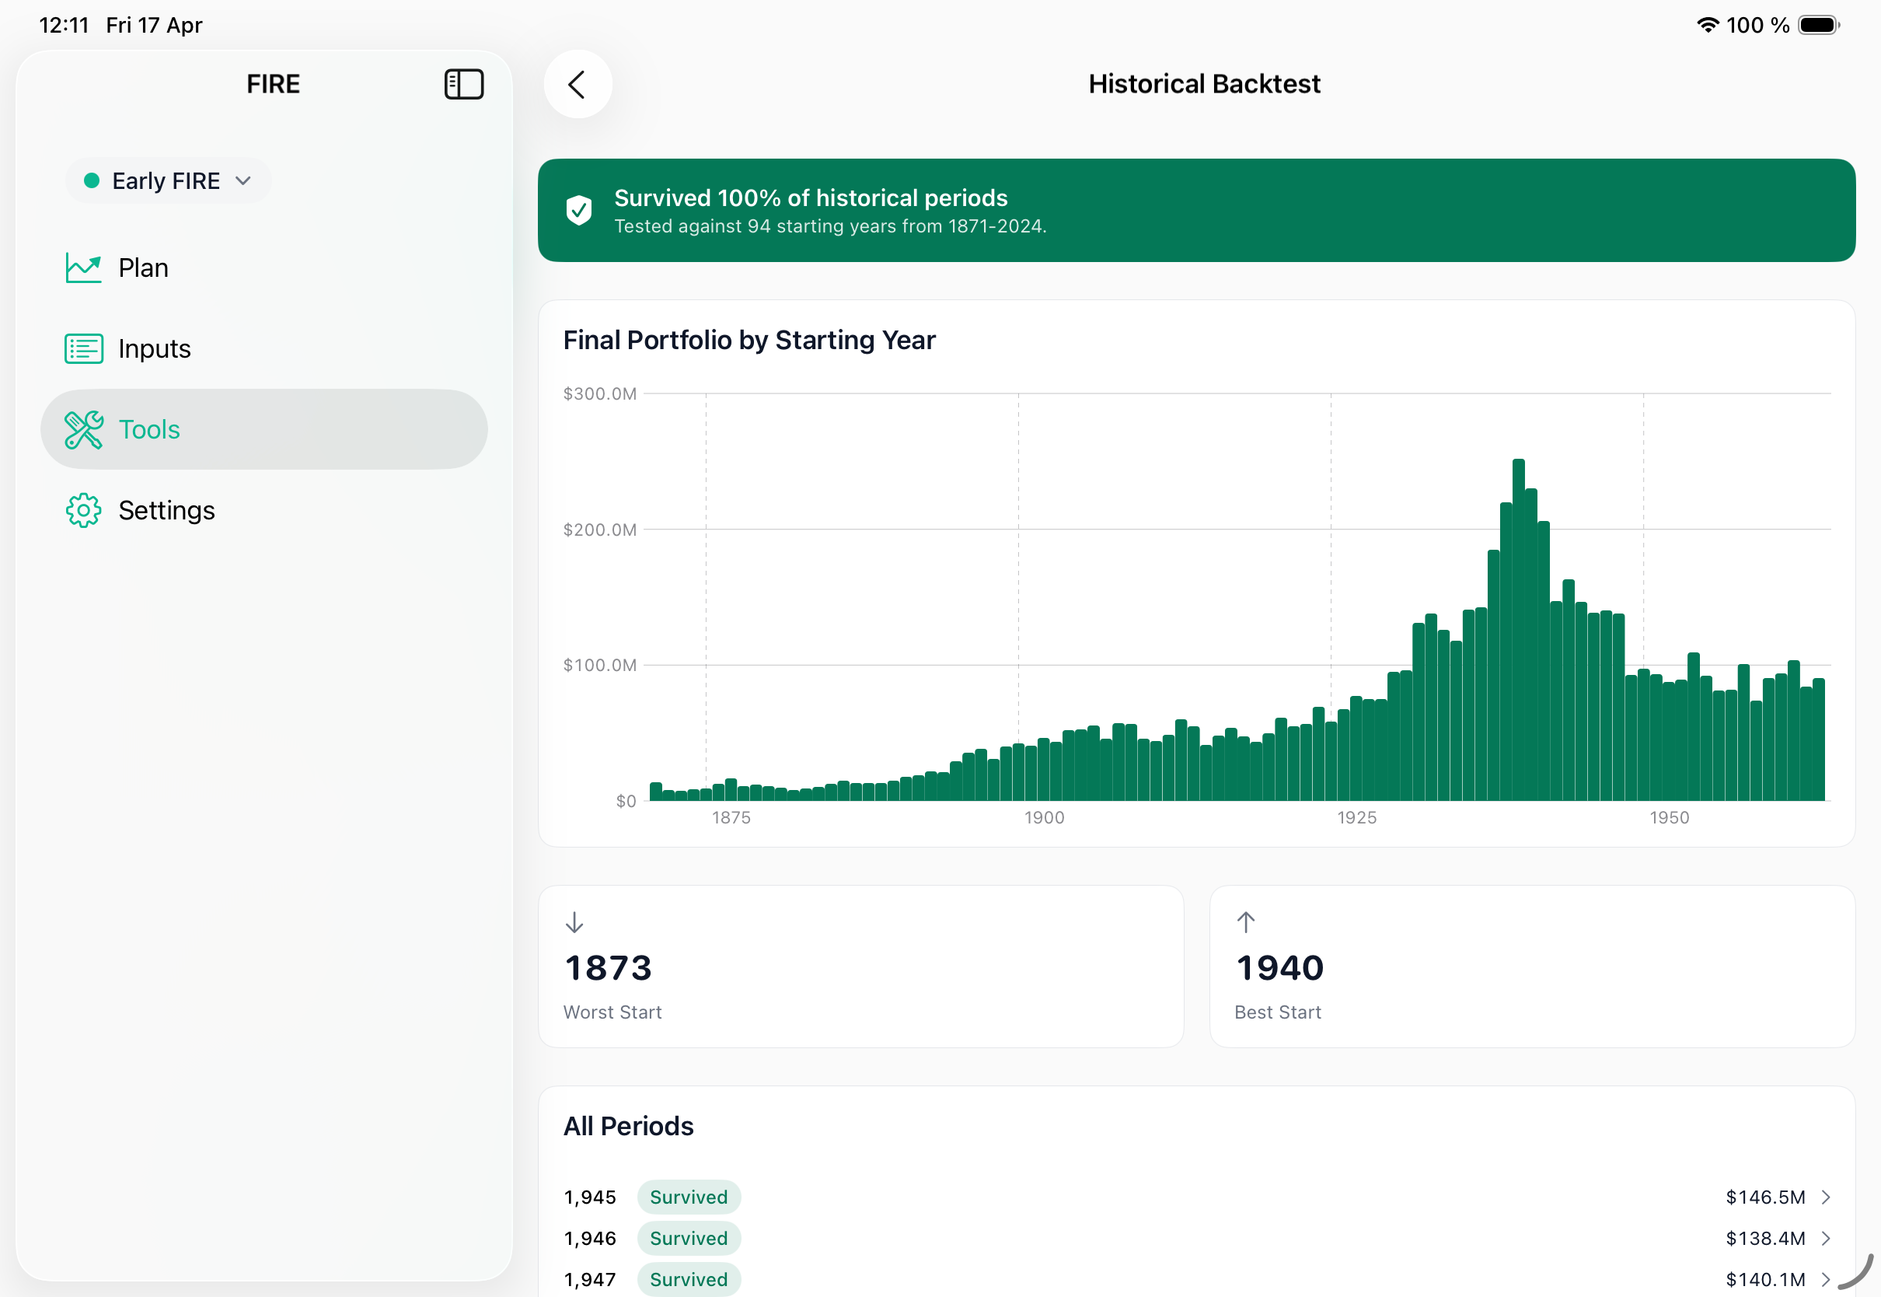Click the 1,945 year label

[x=590, y=1197]
